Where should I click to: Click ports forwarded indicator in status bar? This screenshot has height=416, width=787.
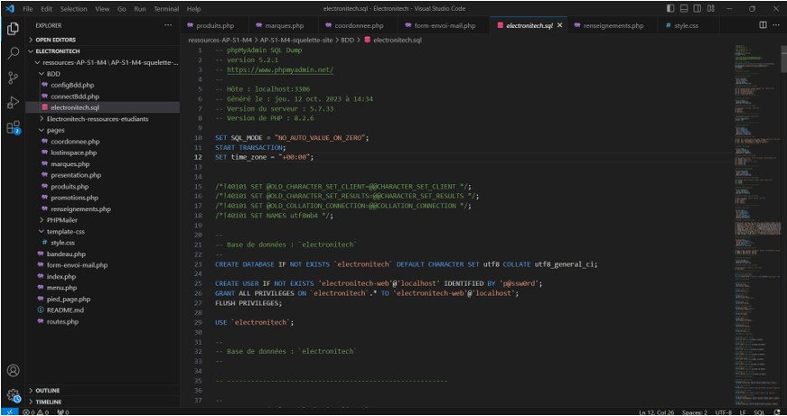(62, 412)
